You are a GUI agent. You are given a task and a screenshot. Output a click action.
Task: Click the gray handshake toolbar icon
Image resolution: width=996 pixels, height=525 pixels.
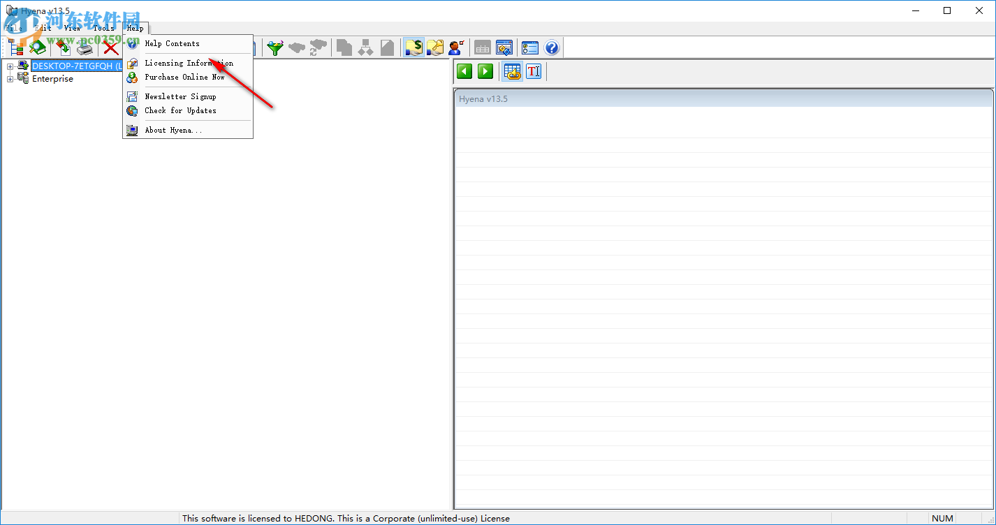pos(297,47)
